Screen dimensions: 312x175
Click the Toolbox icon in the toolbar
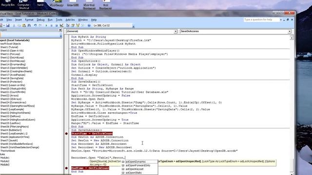(83, 25)
